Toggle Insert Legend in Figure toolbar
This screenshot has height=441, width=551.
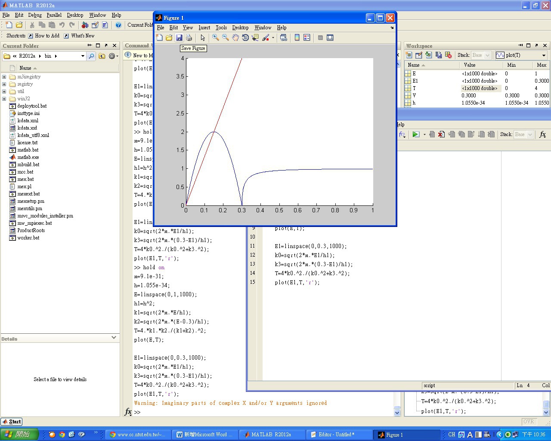pos(307,38)
